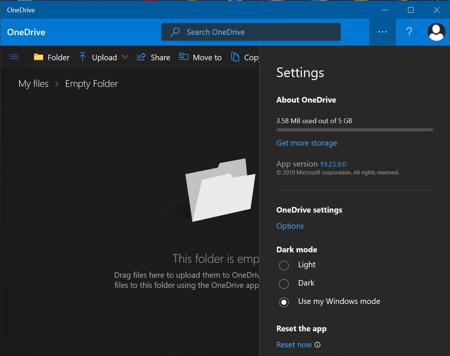Click the OneDrive header title

click(26, 32)
